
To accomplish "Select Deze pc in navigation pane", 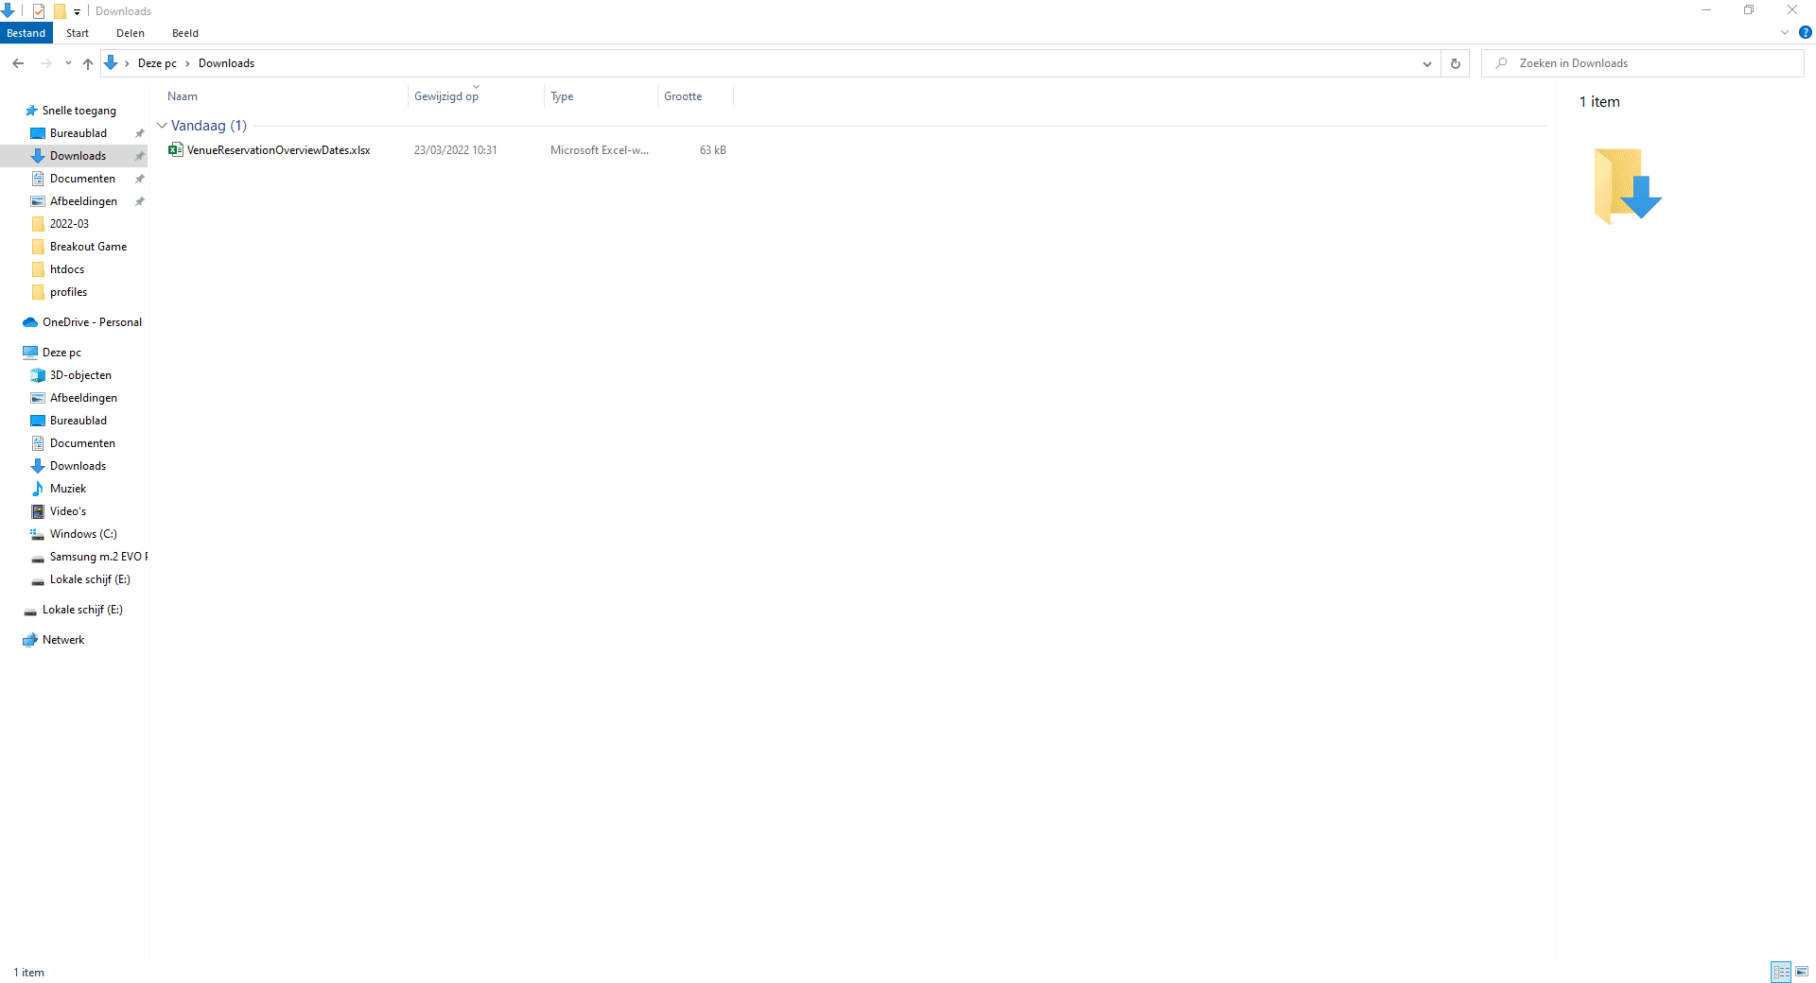I will click(61, 353).
